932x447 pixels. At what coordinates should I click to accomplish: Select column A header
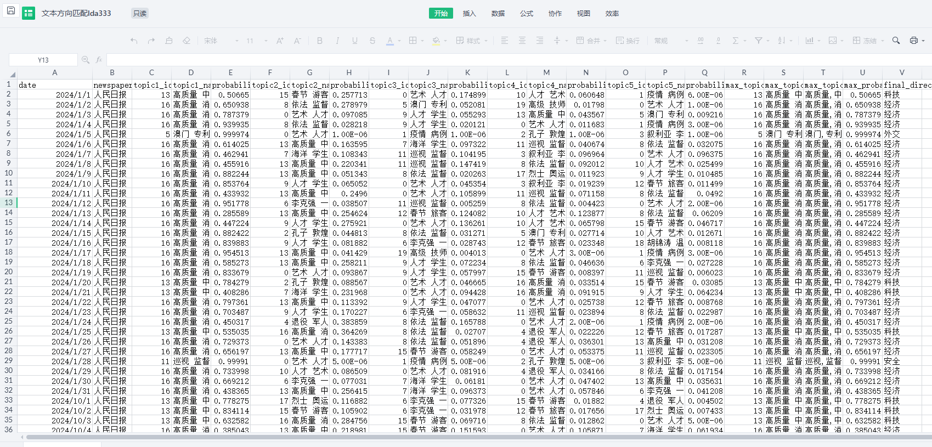tap(54, 72)
